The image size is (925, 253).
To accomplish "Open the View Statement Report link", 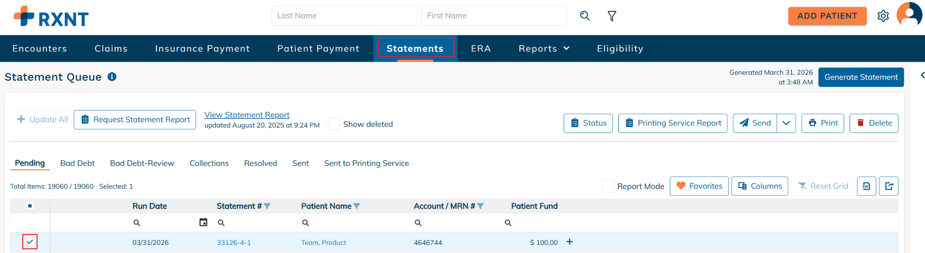I will point(247,115).
